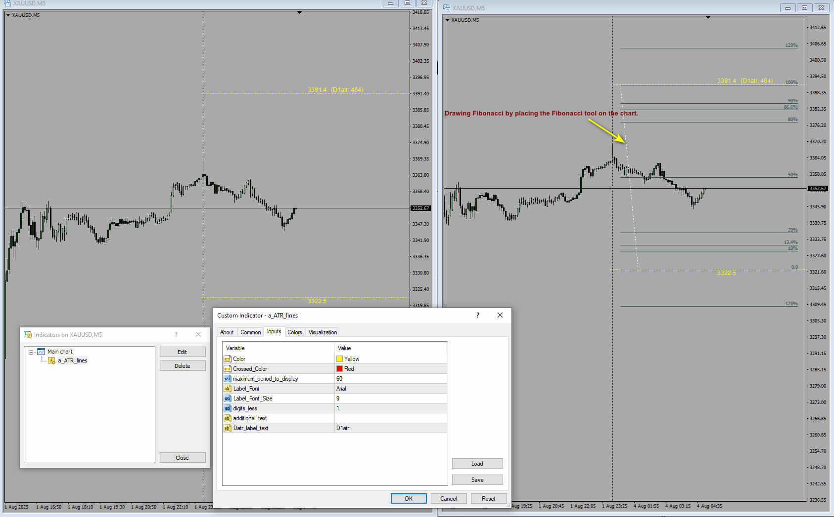This screenshot has width=834, height=517.
Task: Click the Datr_label_text row icon
Action: [228, 428]
